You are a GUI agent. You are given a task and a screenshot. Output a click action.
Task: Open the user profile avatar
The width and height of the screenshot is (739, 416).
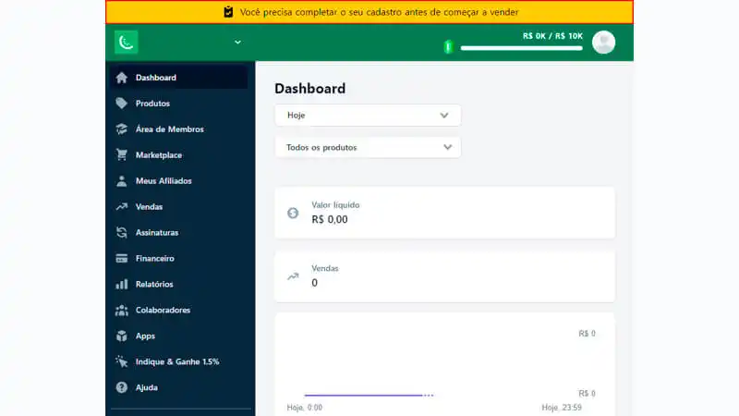point(603,43)
